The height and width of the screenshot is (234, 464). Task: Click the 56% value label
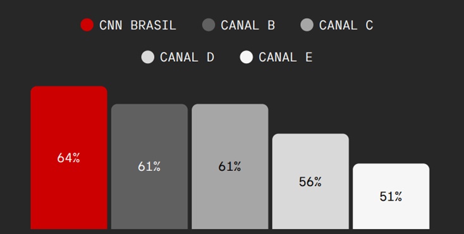(x=310, y=182)
